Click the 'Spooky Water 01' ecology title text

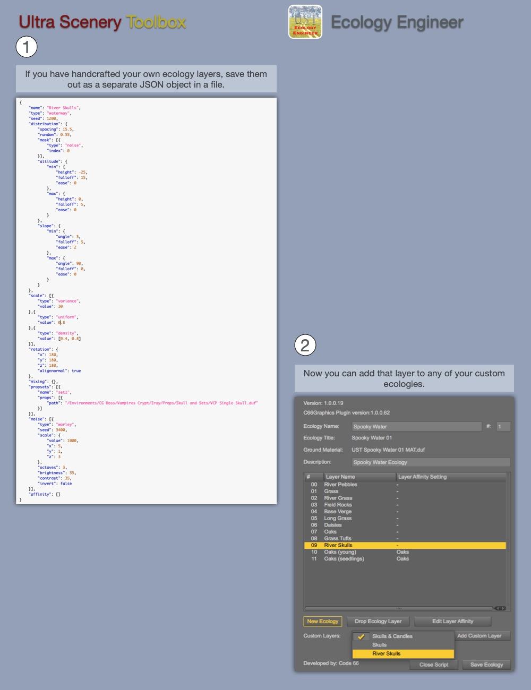click(372, 438)
